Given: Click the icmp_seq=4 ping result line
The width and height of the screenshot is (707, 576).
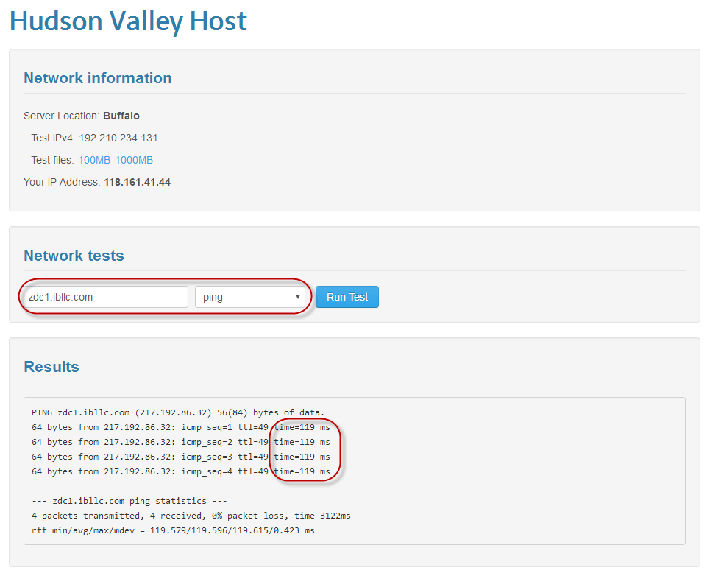Looking at the screenshot, I should [x=181, y=471].
